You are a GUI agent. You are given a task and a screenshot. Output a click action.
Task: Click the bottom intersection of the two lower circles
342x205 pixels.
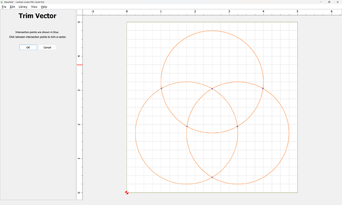(212, 177)
